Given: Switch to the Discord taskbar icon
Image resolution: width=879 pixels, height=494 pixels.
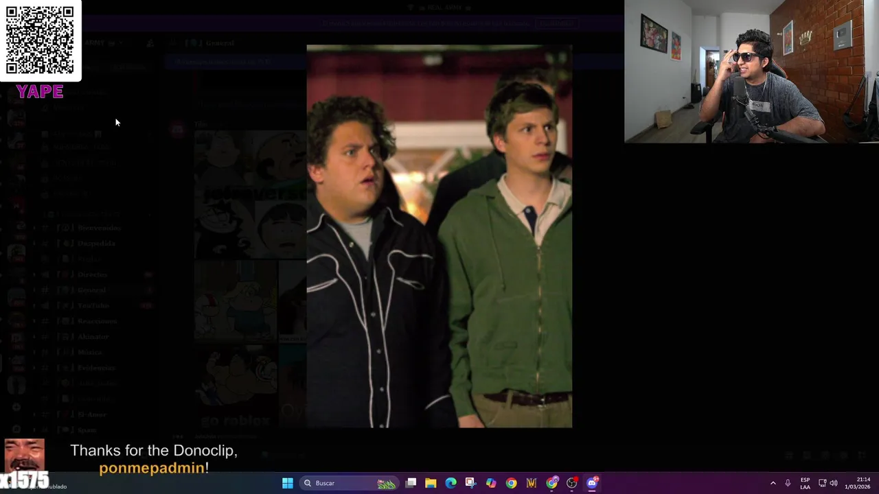Looking at the screenshot, I should pos(592,483).
